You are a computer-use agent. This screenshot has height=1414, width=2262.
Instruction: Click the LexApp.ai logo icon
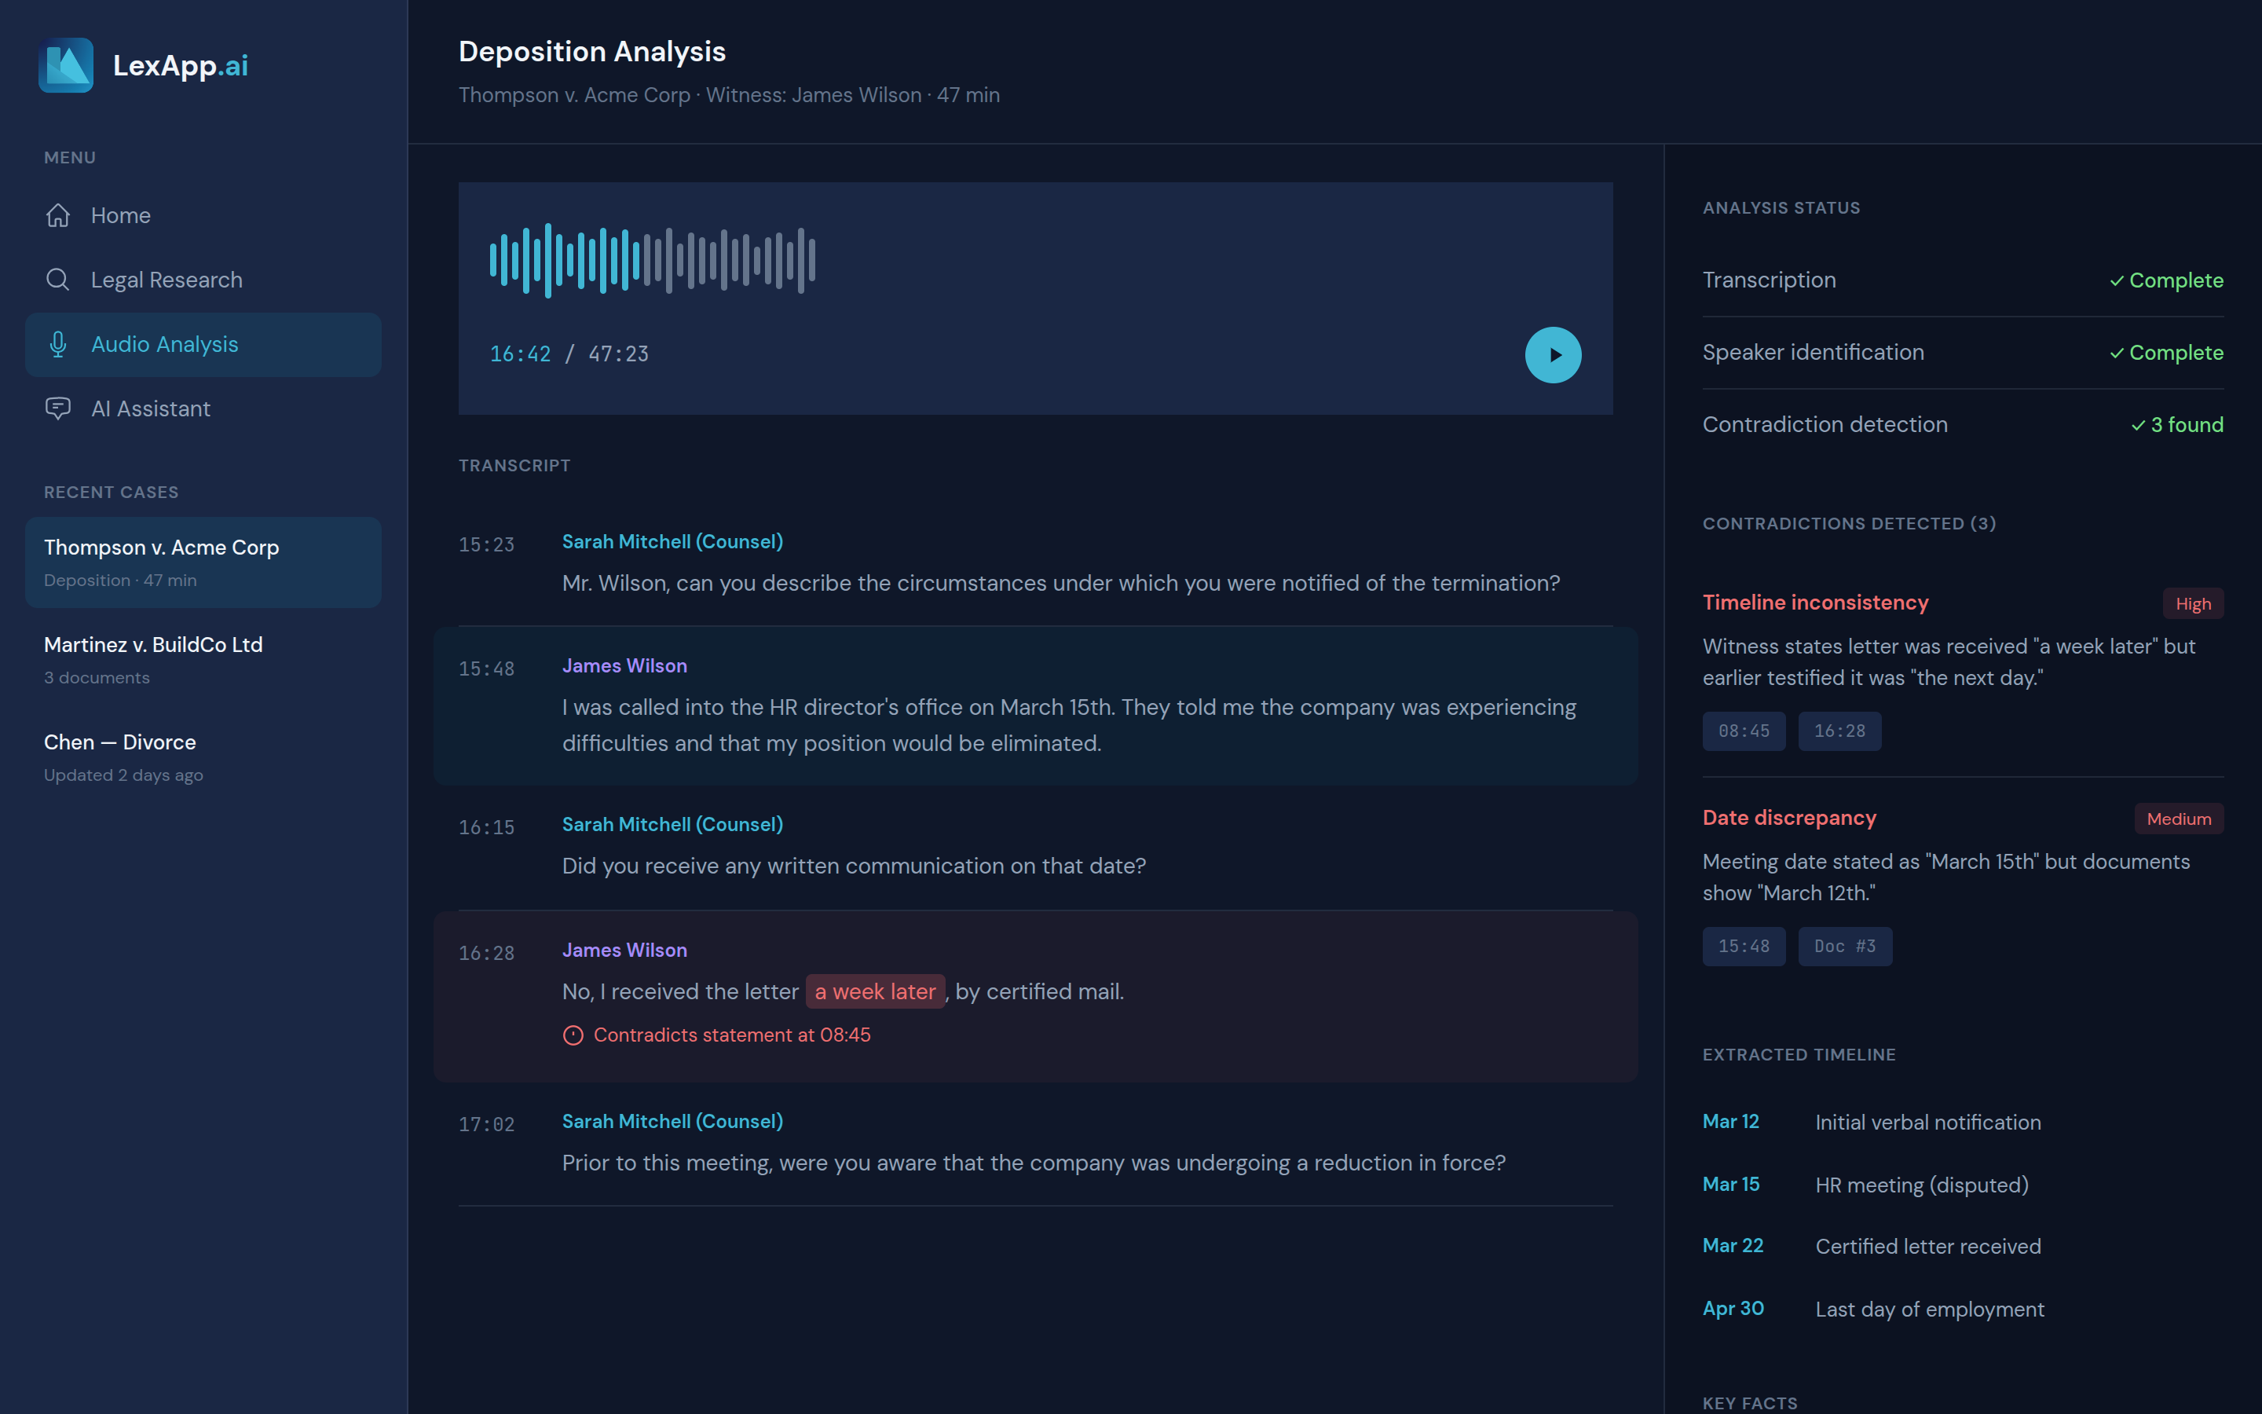coord(64,65)
